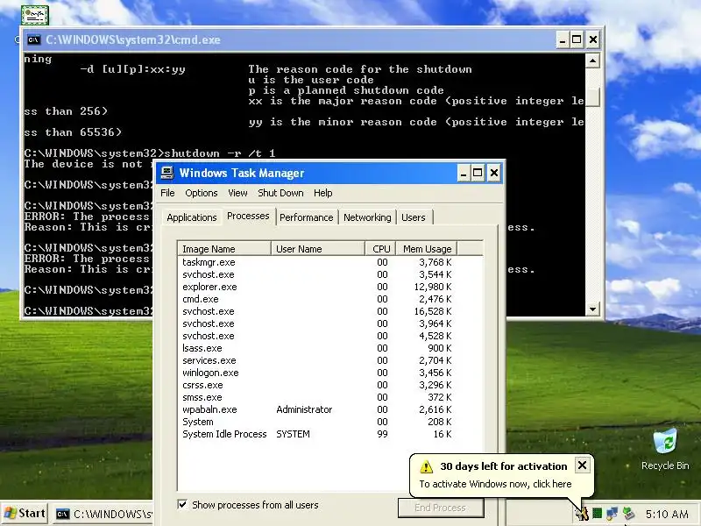This screenshot has width=701, height=526.
Task: Switch to the Networking tab
Action: pos(367,217)
